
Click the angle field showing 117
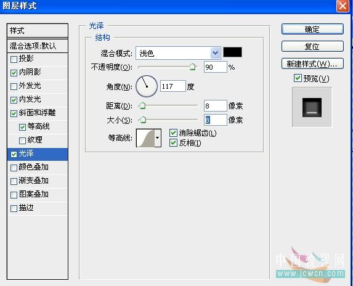coord(173,86)
